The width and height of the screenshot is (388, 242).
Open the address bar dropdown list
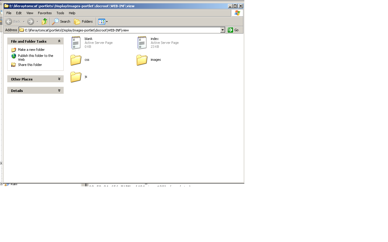223,30
